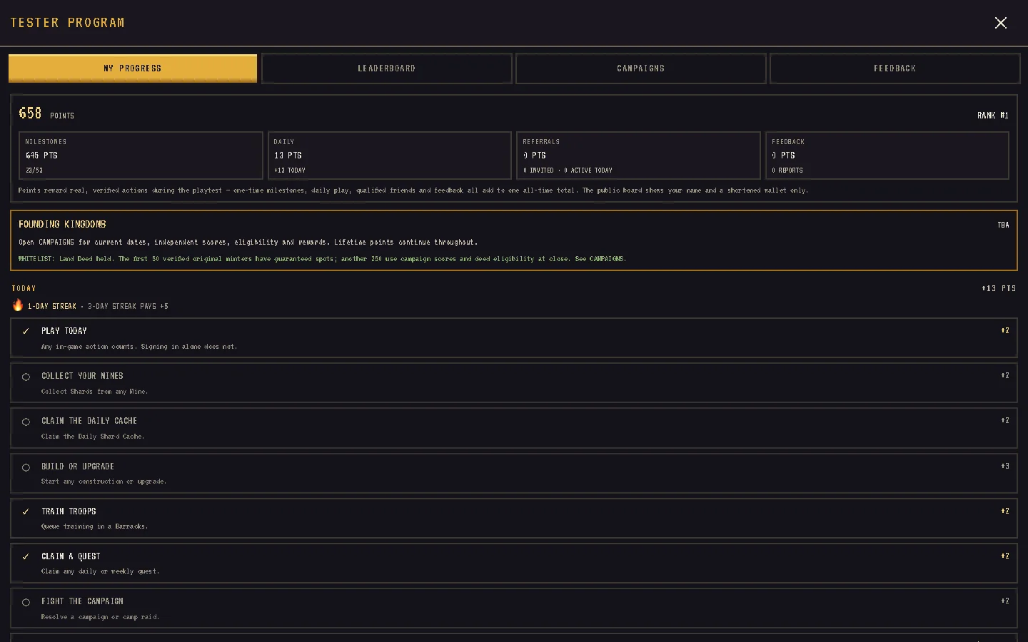Click the '+13 Today' text in Daily
1028x642 pixels.
[x=290, y=170]
